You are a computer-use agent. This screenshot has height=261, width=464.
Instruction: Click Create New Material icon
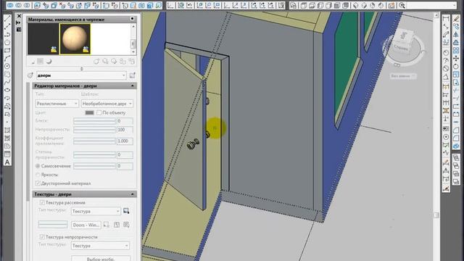[96, 62]
